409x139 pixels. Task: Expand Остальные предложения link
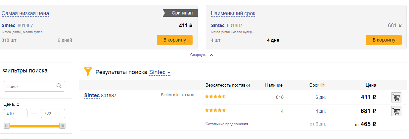pyautogui.click(x=227, y=124)
